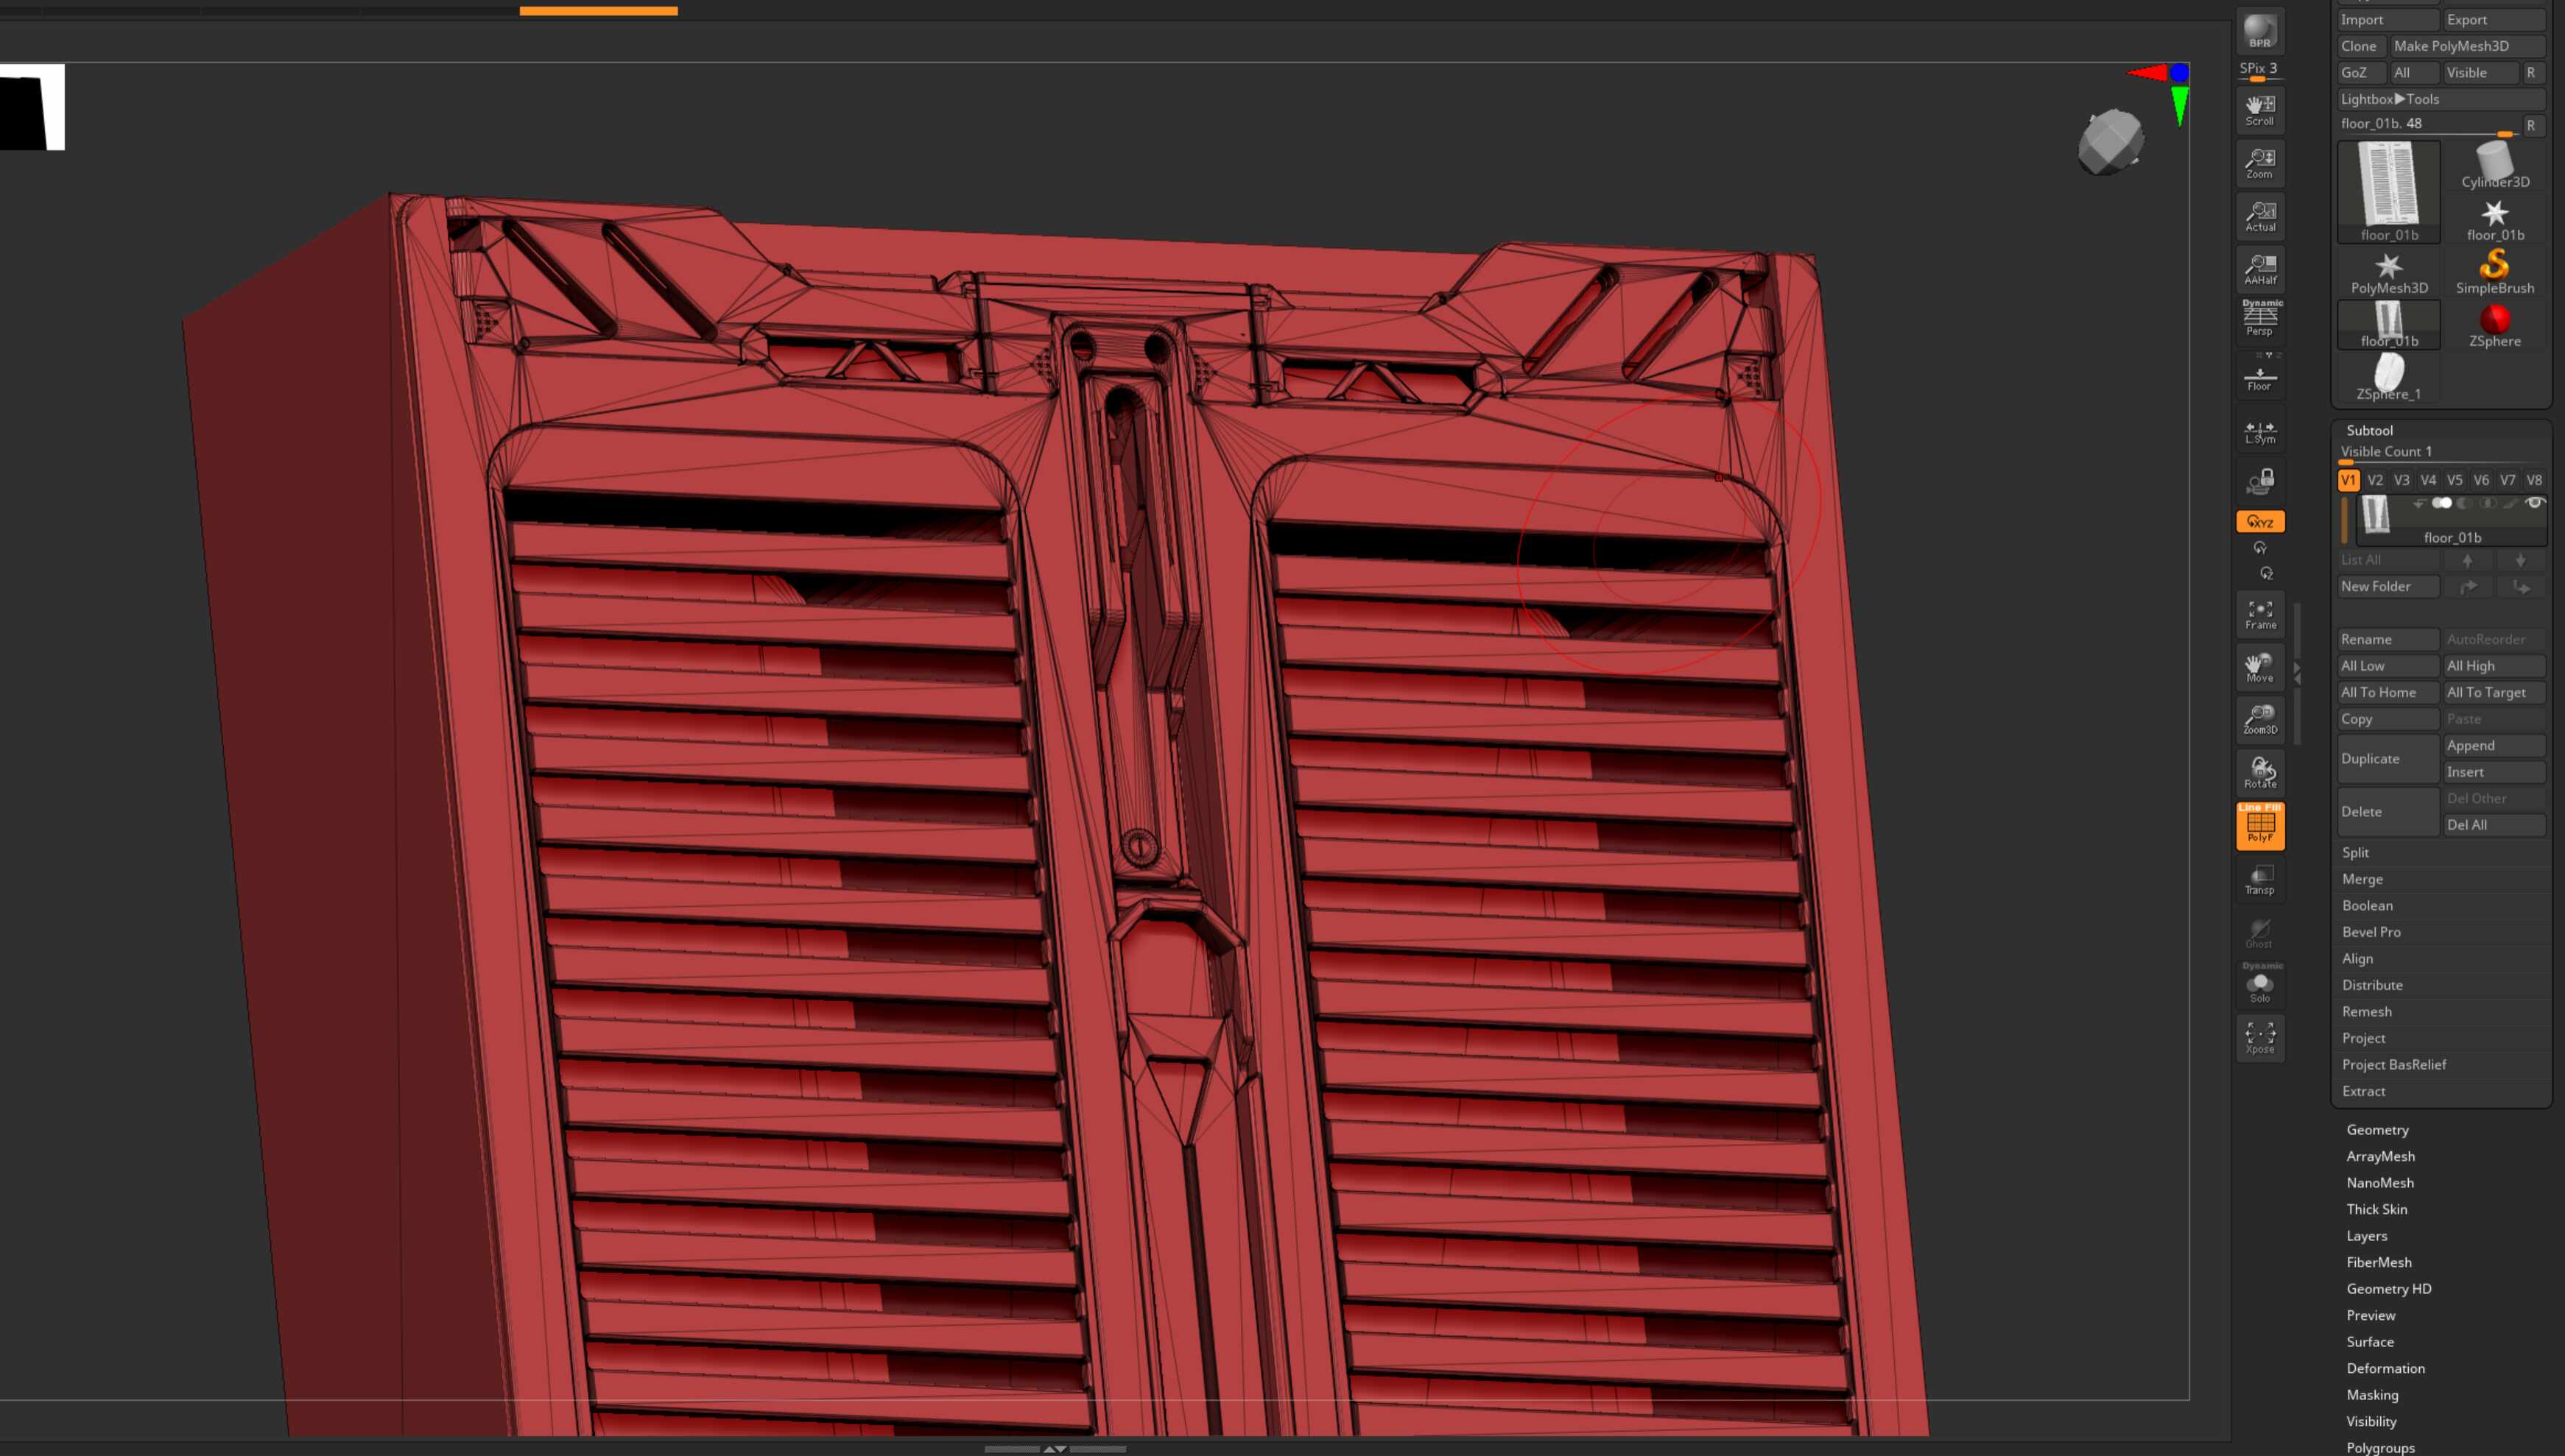The image size is (2565, 1456).
Task: Hide floor_01b subtool with eye icon
Action: [x=2534, y=503]
